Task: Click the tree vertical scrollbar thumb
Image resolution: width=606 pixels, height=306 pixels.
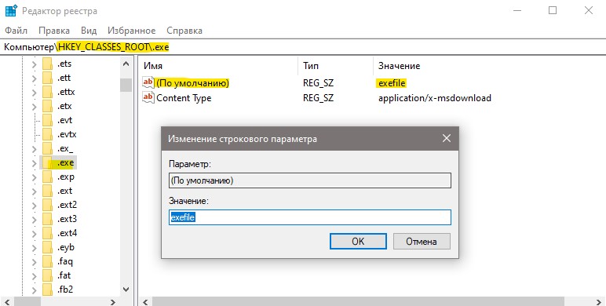Action: click(126, 85)
